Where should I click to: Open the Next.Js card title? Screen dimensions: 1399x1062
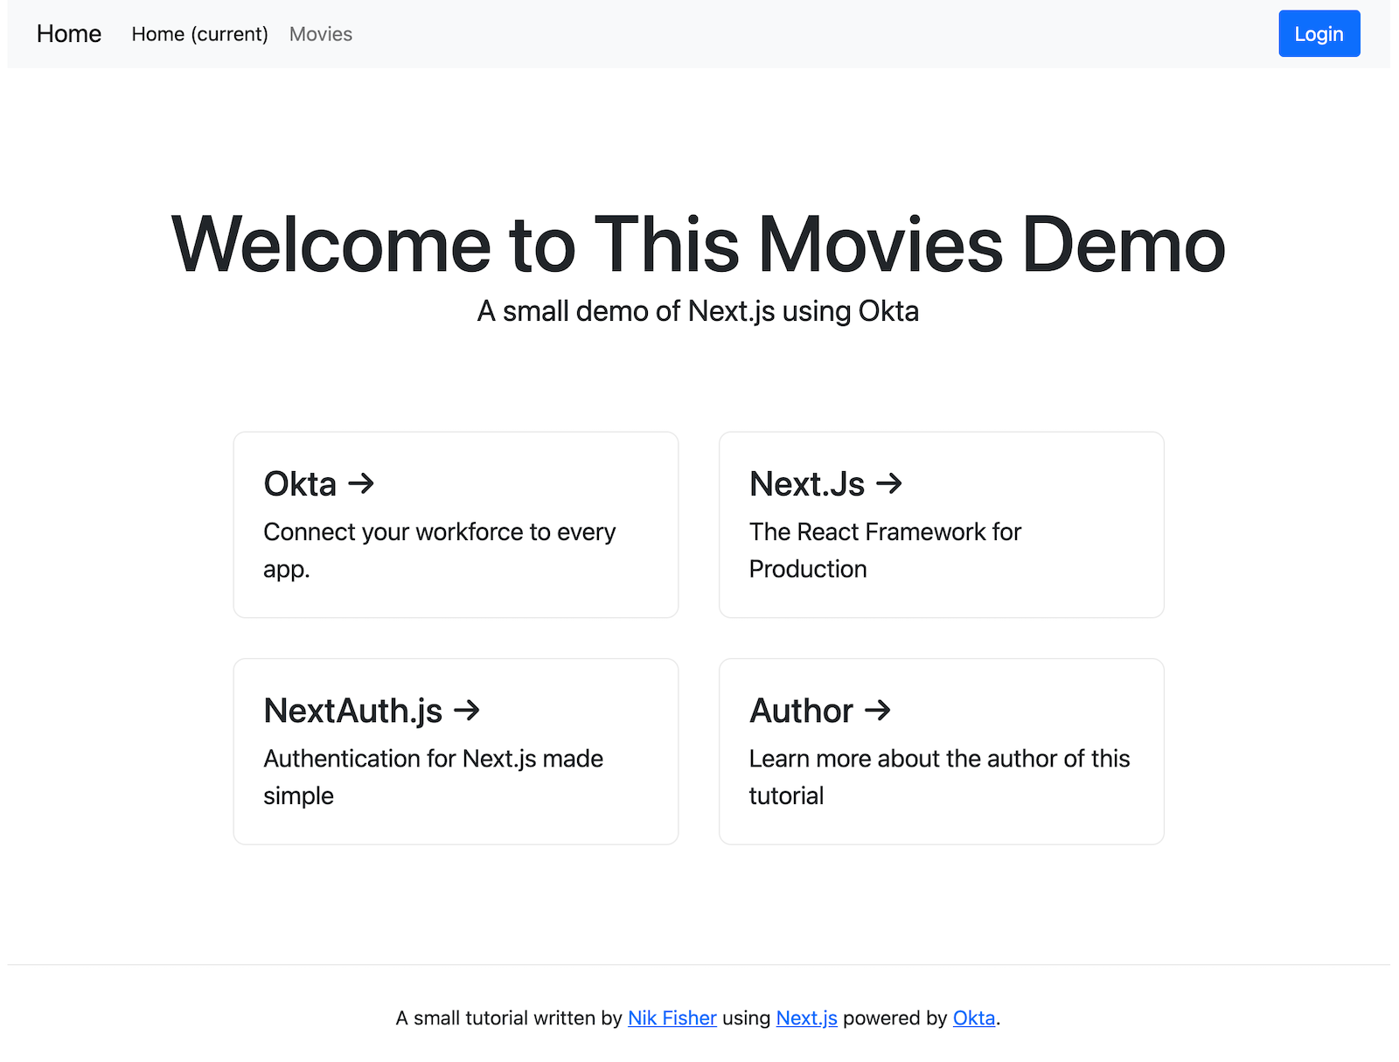tap(806, 484)
